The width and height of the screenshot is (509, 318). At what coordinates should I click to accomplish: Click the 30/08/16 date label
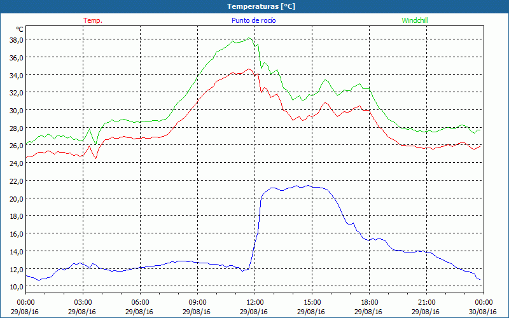pos(484,312)
